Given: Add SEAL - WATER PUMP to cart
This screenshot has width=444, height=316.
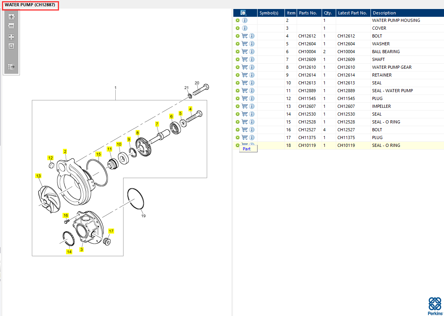Looking at the screenshot, I should point(245,91).
